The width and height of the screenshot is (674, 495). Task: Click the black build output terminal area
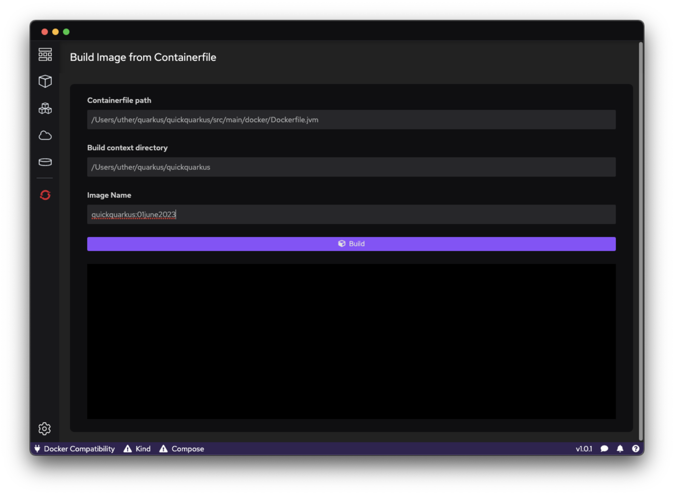[351, 341]
